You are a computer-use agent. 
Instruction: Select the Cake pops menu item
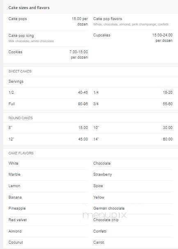48,21
